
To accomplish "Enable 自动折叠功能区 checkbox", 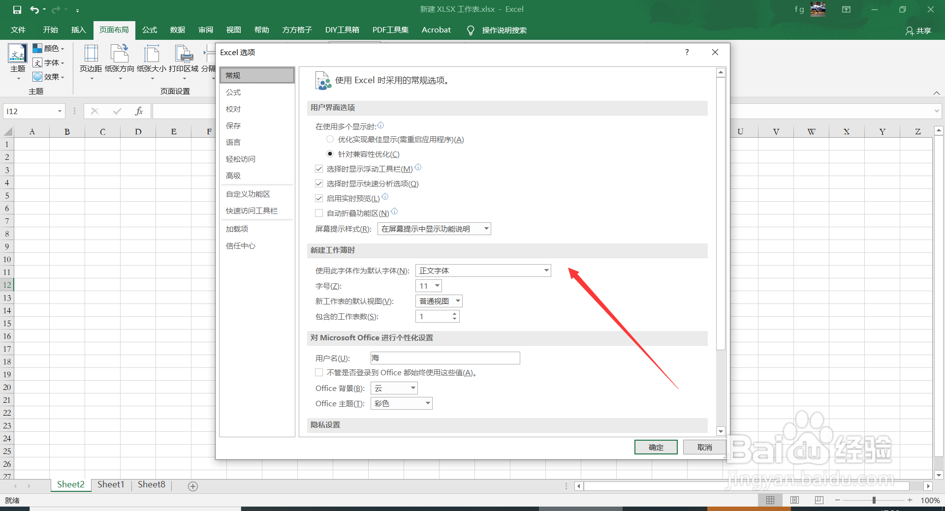I will click(319, 213).
